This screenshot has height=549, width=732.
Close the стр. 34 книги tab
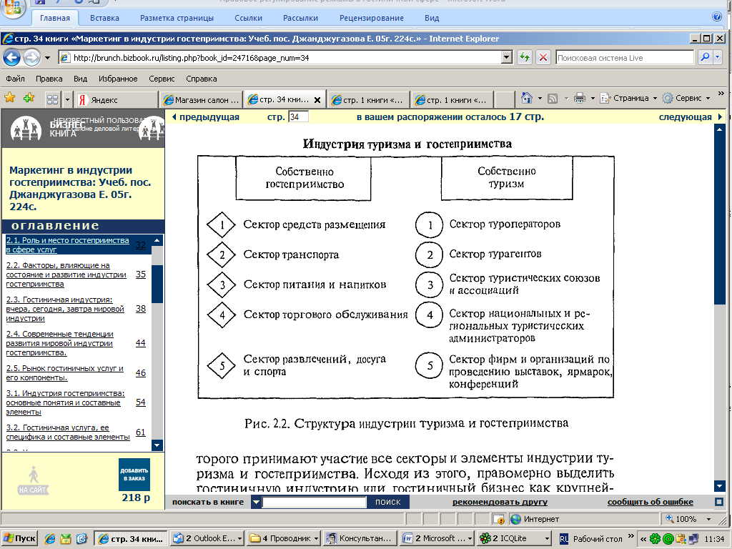coord(317,100)
